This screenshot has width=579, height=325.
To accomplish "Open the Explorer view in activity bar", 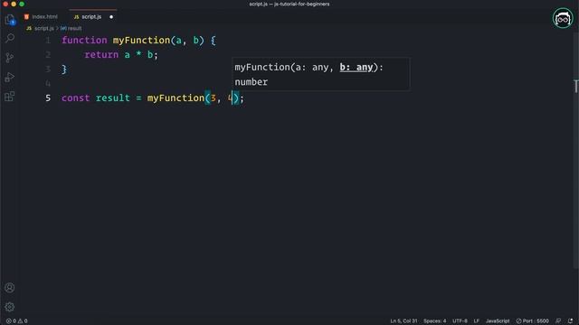I will (x=10, y=20).
